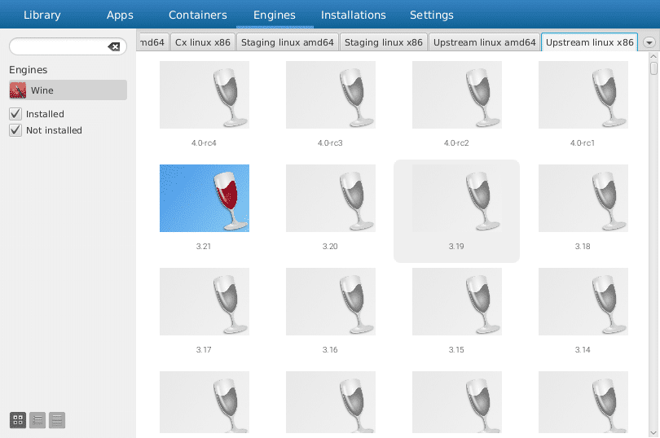
Task: Click the 3.21 version label
Action: pos(204,247)
